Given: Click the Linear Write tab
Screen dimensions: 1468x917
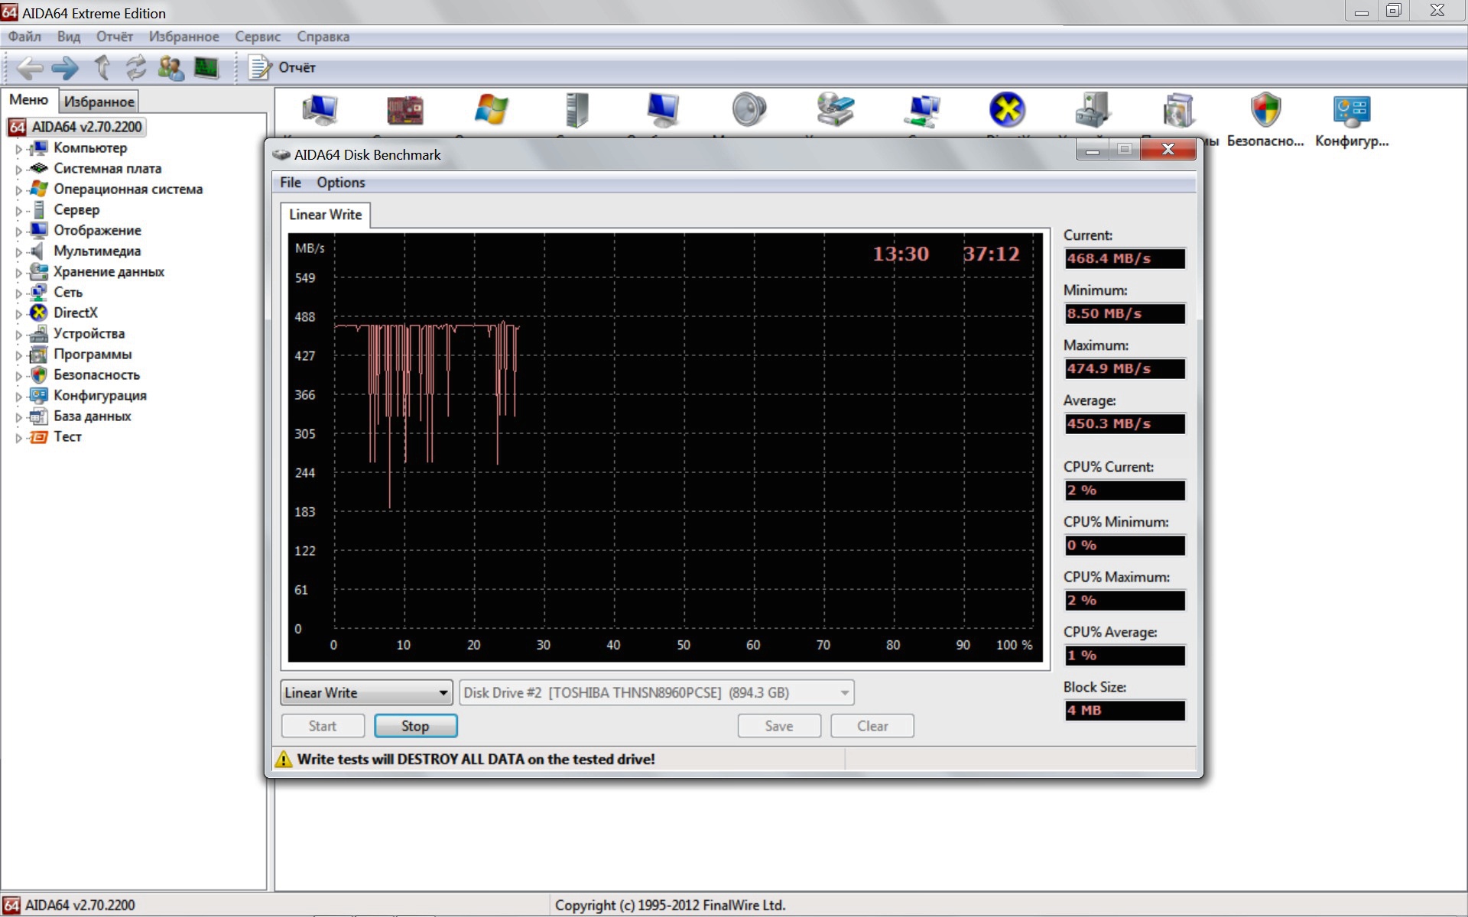Looking at the screenshot, I should click(325, 215).
